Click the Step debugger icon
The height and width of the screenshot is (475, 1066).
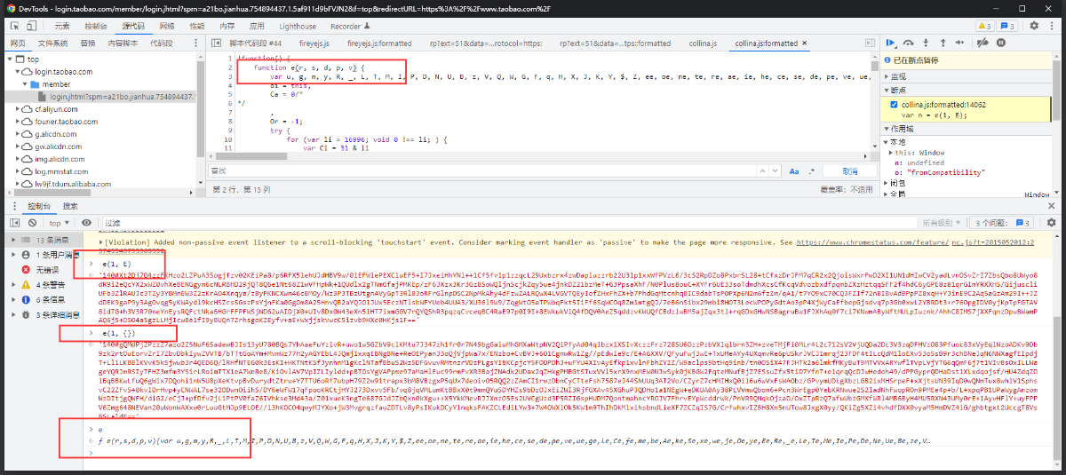pos(959,43)
